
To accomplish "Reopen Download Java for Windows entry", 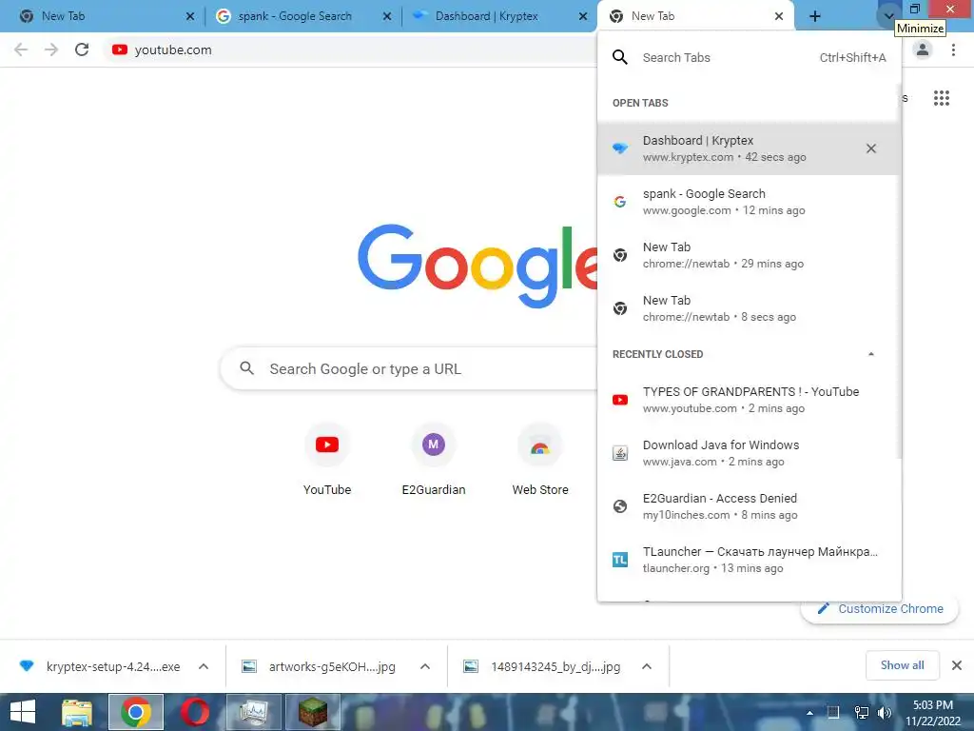I will tap(748, 453).
